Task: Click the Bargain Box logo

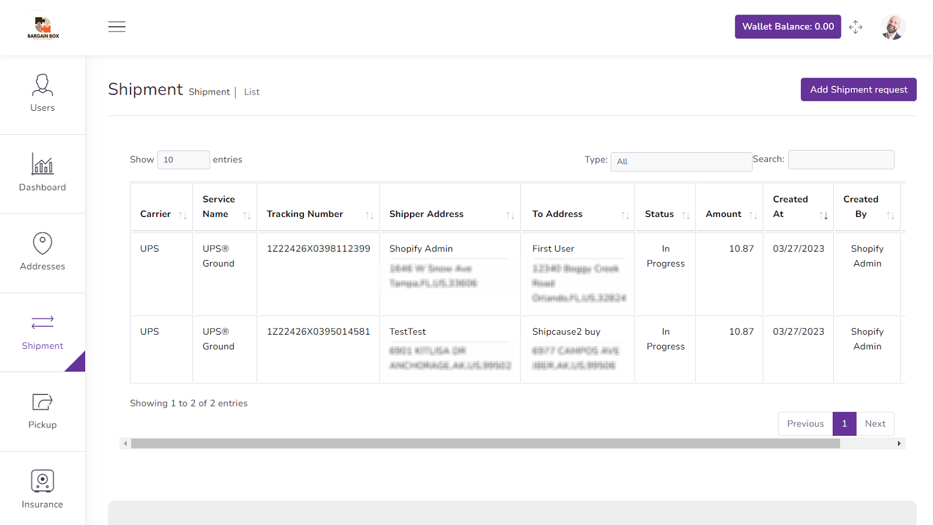Action: [x=43, y=27]
